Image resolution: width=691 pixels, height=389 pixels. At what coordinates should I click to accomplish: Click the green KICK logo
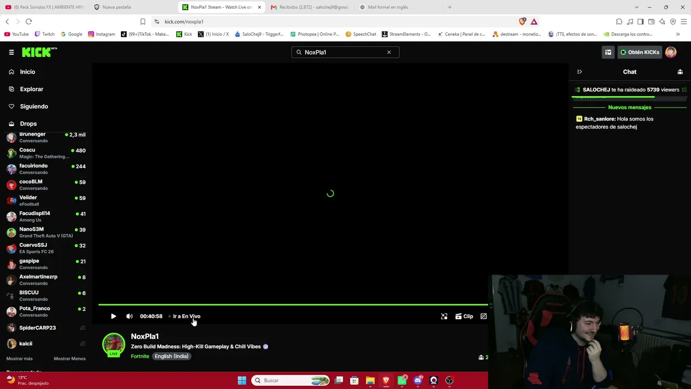pos(39,52)
